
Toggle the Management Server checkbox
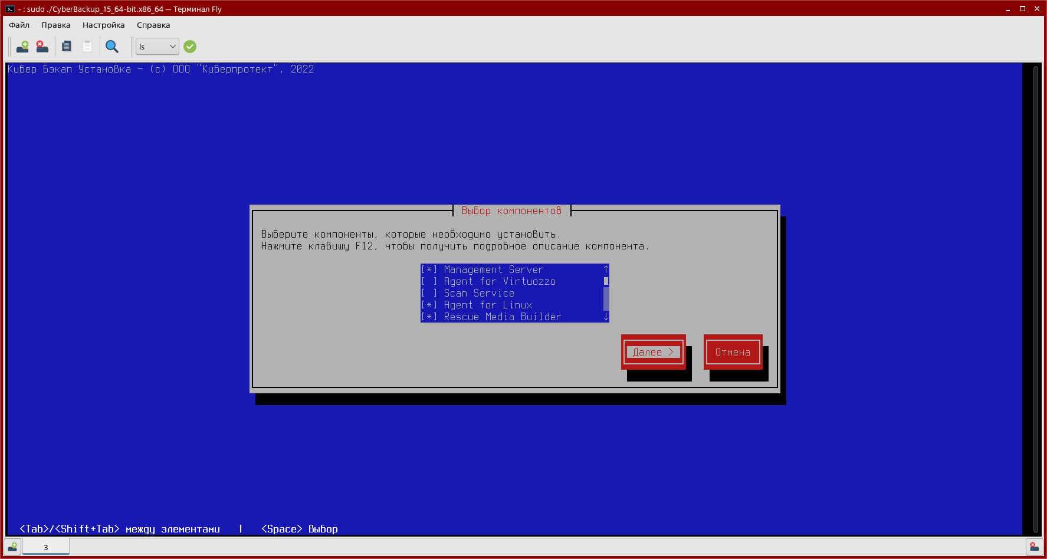tap(429, 269)
